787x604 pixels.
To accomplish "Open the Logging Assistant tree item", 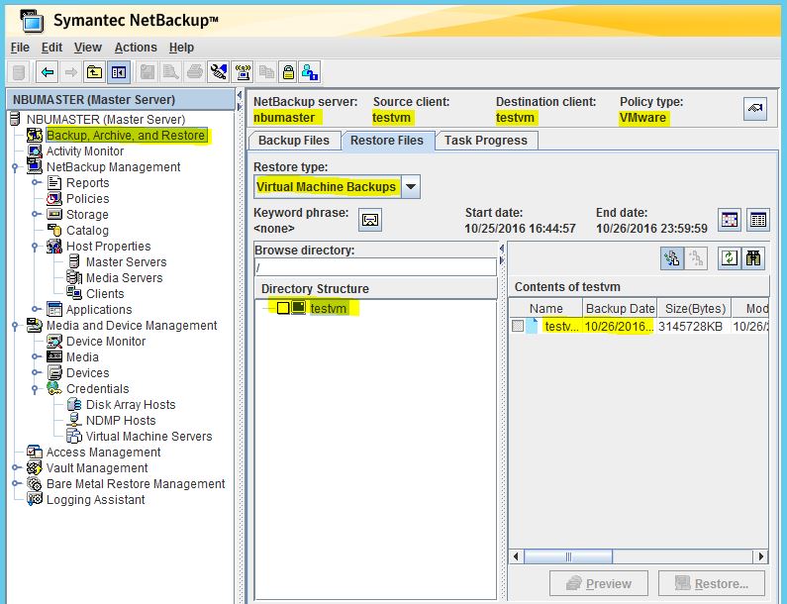I will (95, 500).
